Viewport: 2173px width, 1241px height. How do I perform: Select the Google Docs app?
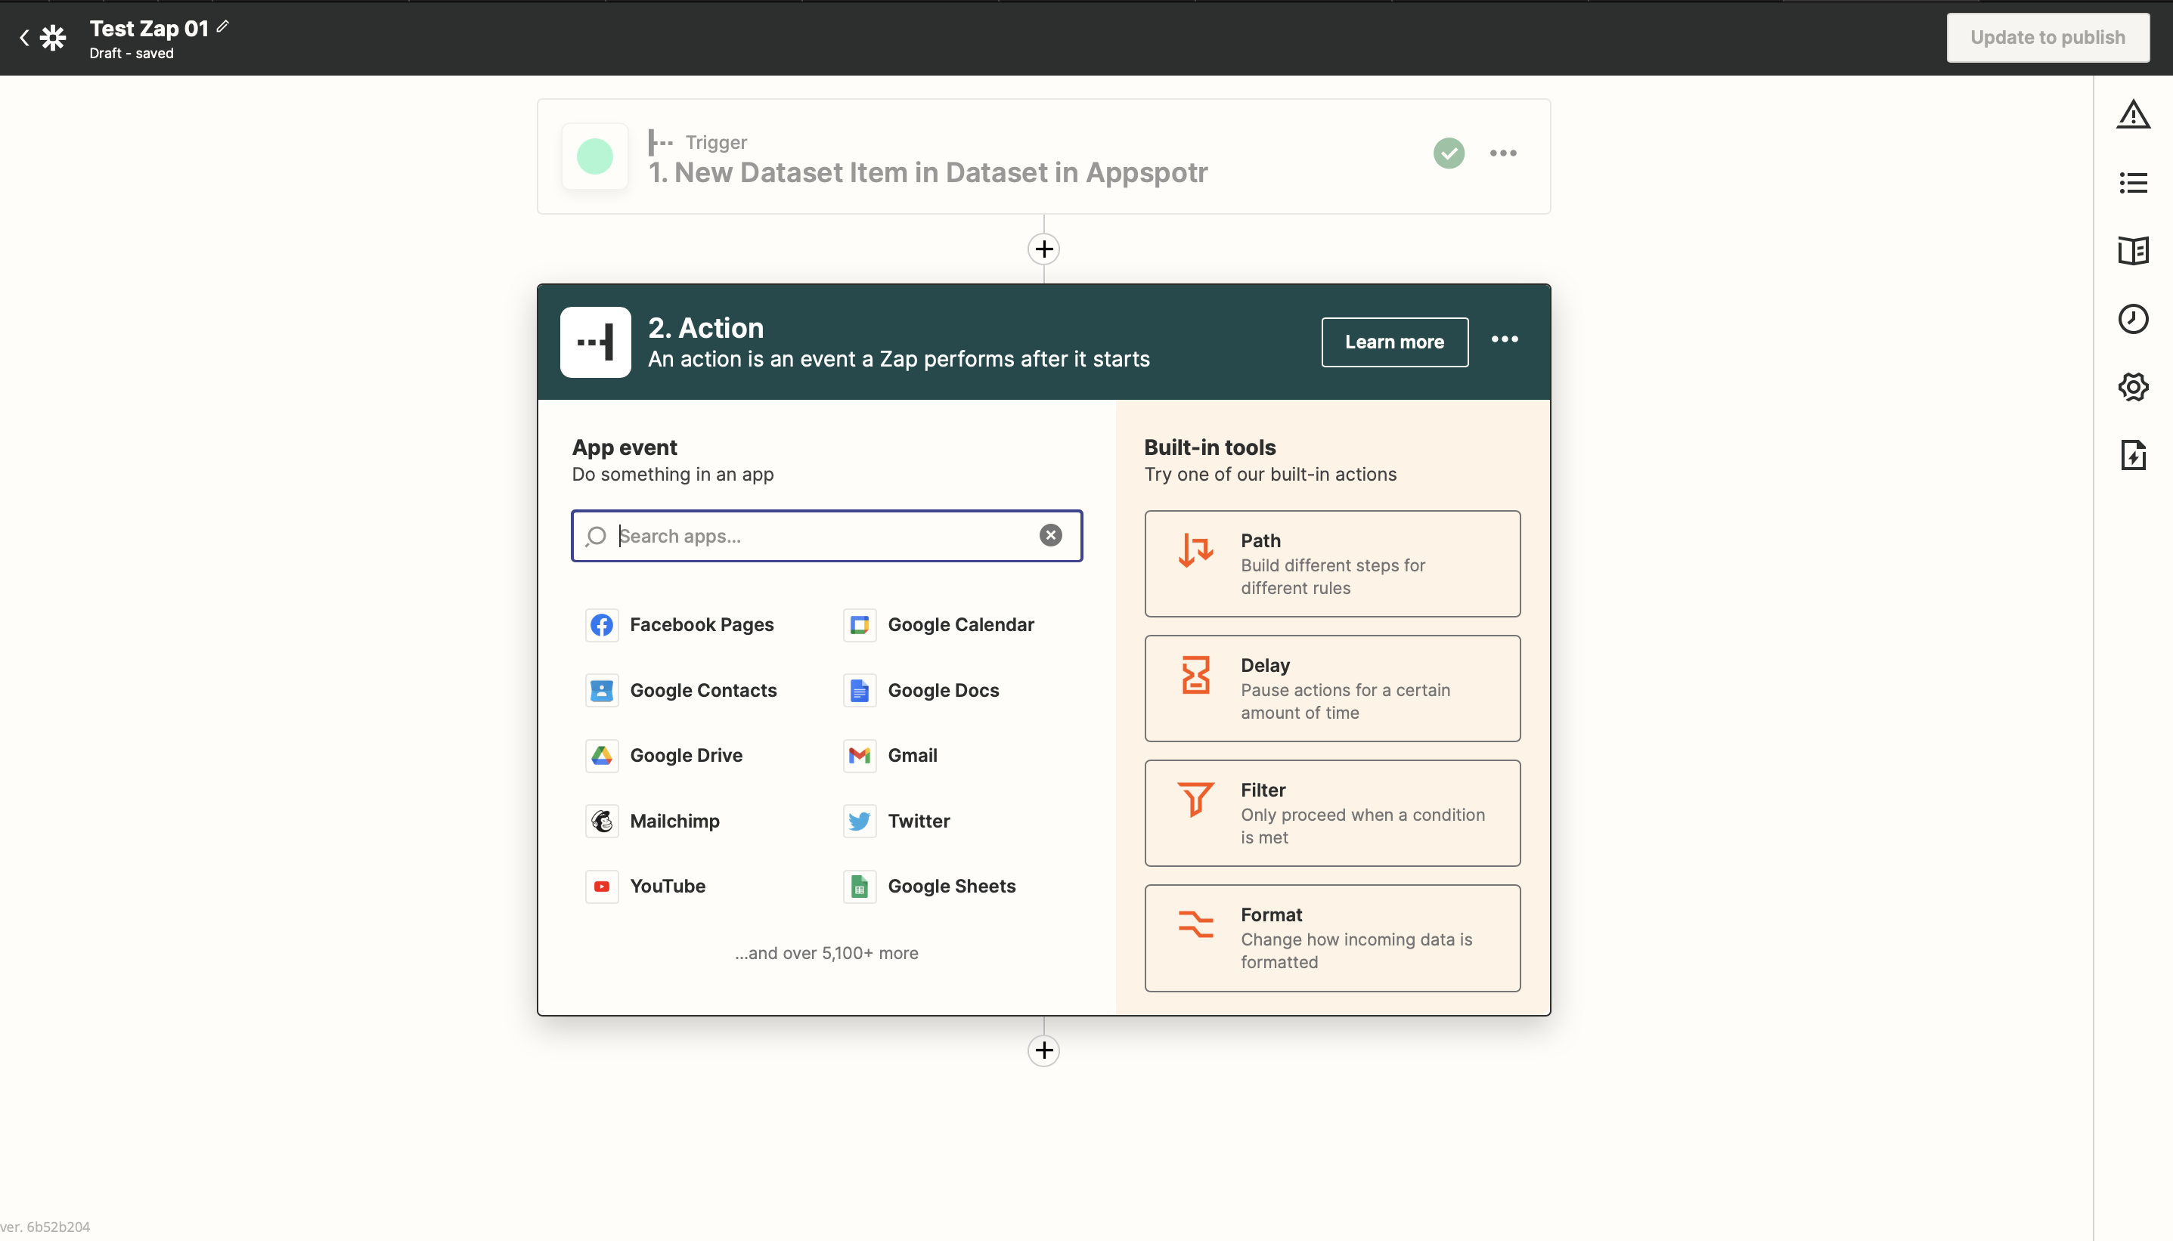(921, 690)
